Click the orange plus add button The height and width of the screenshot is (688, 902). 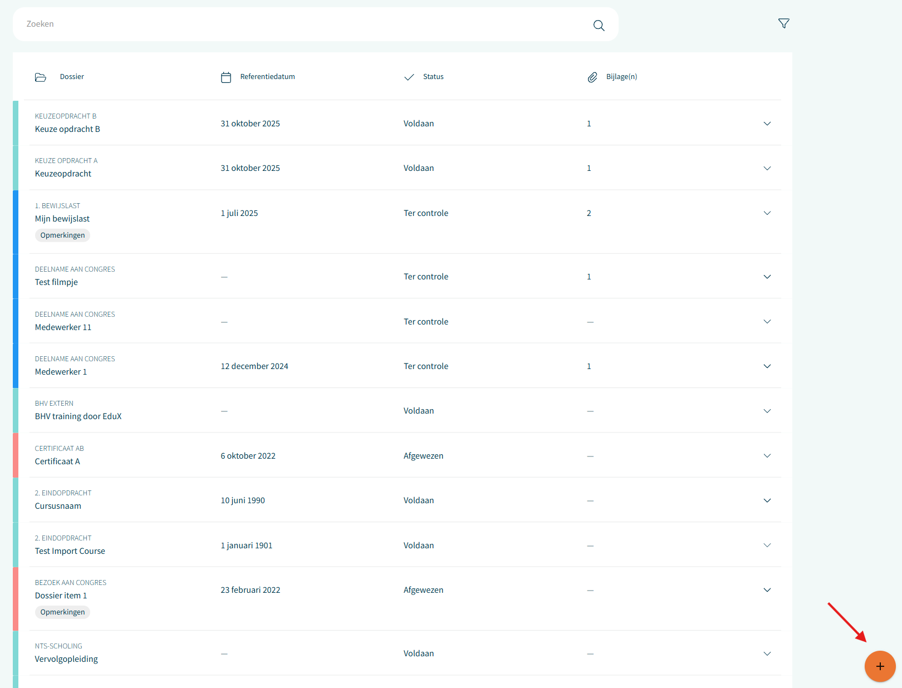coord(880,666)
